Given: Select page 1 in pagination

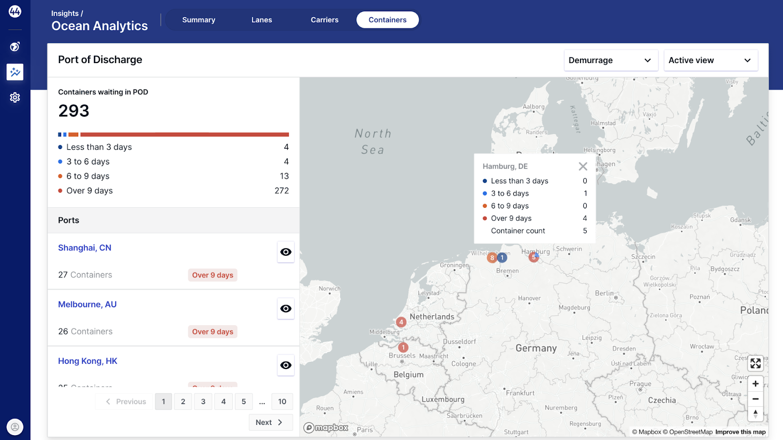Looking at the screenshot, I should (163, 401).
